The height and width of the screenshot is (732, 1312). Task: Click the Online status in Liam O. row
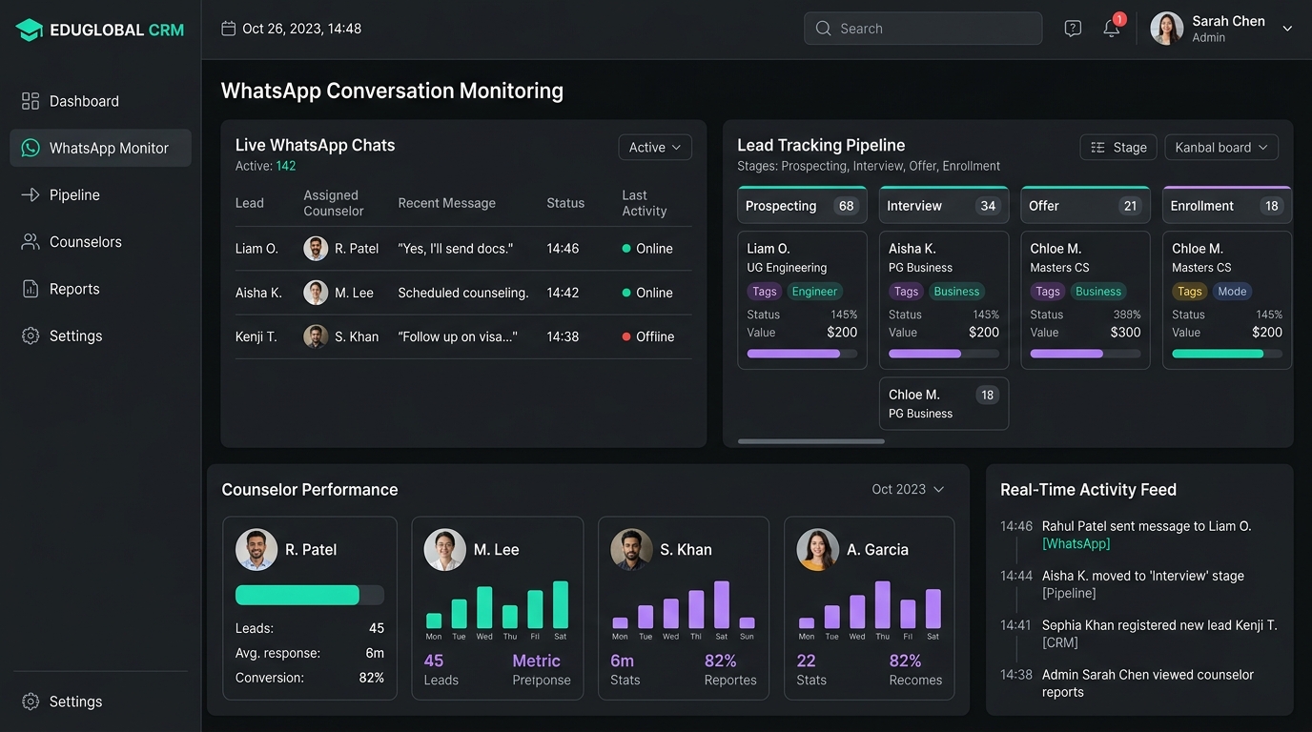tap(647, 249)
